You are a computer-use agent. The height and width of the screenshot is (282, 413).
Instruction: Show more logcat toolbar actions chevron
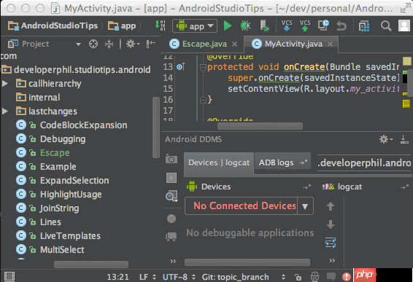pyautogui.click(x=332, y=260)
